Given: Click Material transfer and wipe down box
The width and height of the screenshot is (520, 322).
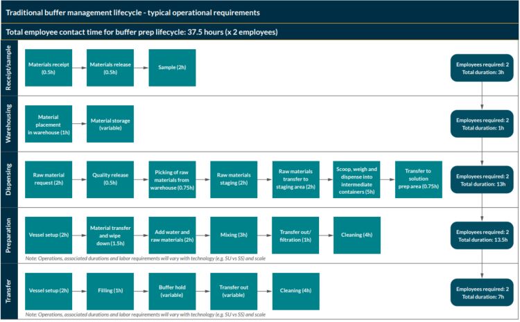Looking at the screenshot, I should 110,235.
